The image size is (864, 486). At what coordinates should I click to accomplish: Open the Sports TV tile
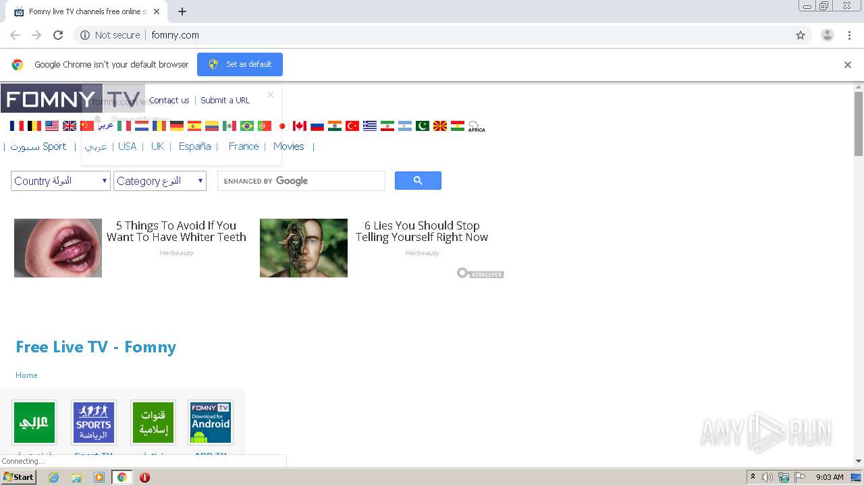[94, 423]
